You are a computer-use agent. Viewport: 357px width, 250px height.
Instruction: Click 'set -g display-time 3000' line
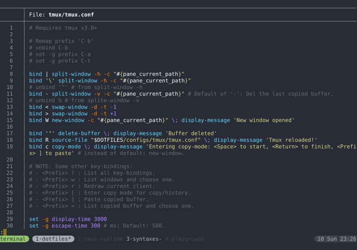click(68, 220)
